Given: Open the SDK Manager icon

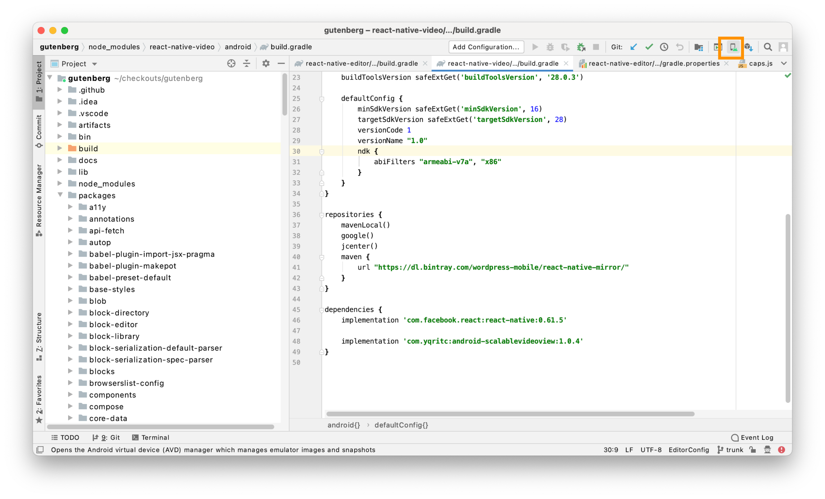Looking at the screenshot, I should [x=749, y=47].
